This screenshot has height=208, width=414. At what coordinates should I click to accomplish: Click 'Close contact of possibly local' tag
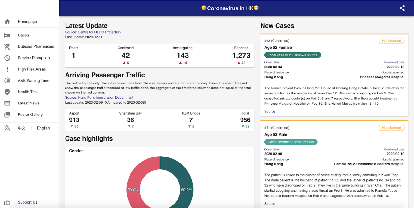pyautogui.click(x=291, y=142)
